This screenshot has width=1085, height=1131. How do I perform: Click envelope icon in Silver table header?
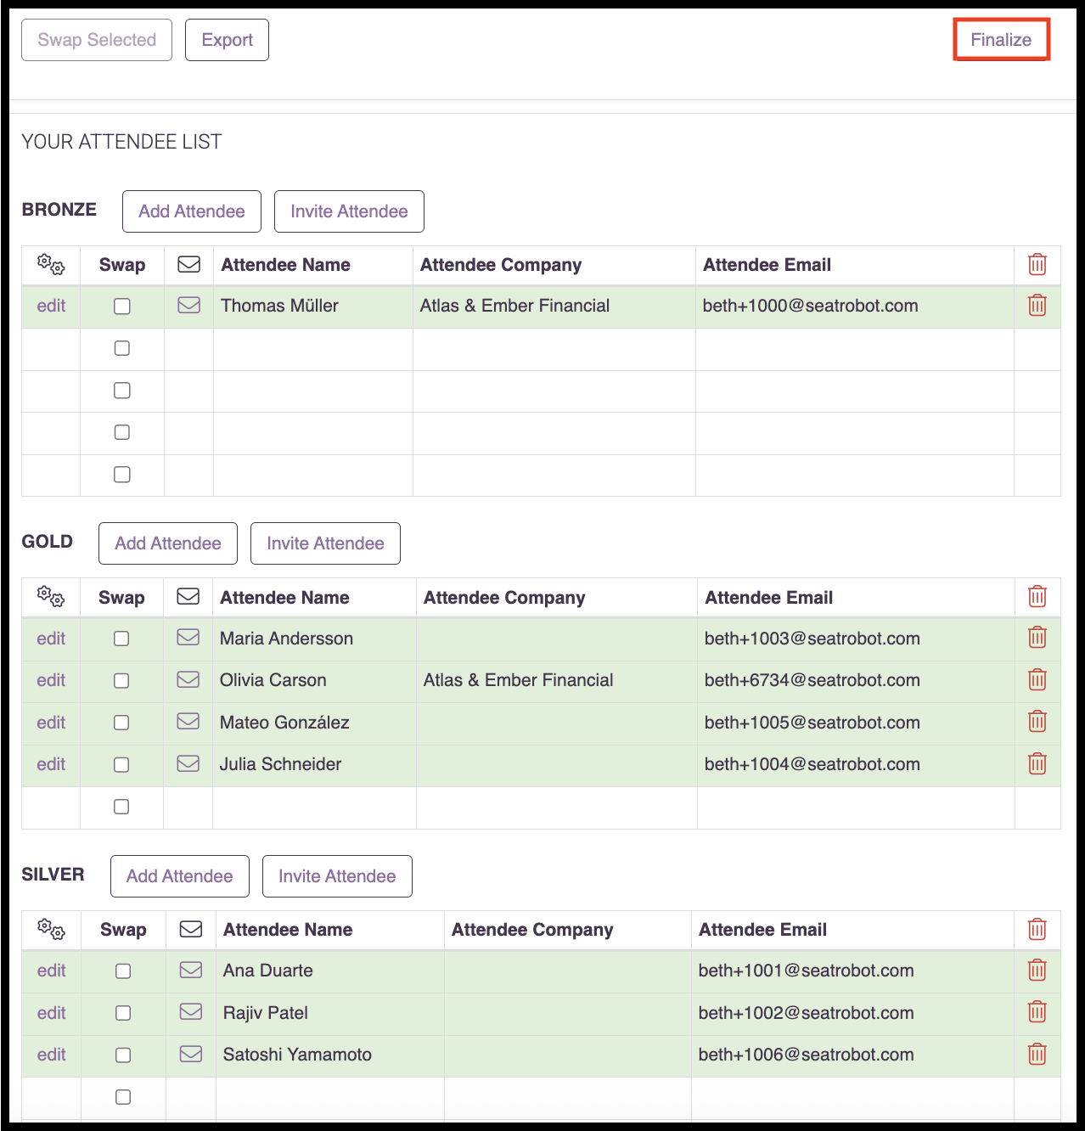(191, 930)
